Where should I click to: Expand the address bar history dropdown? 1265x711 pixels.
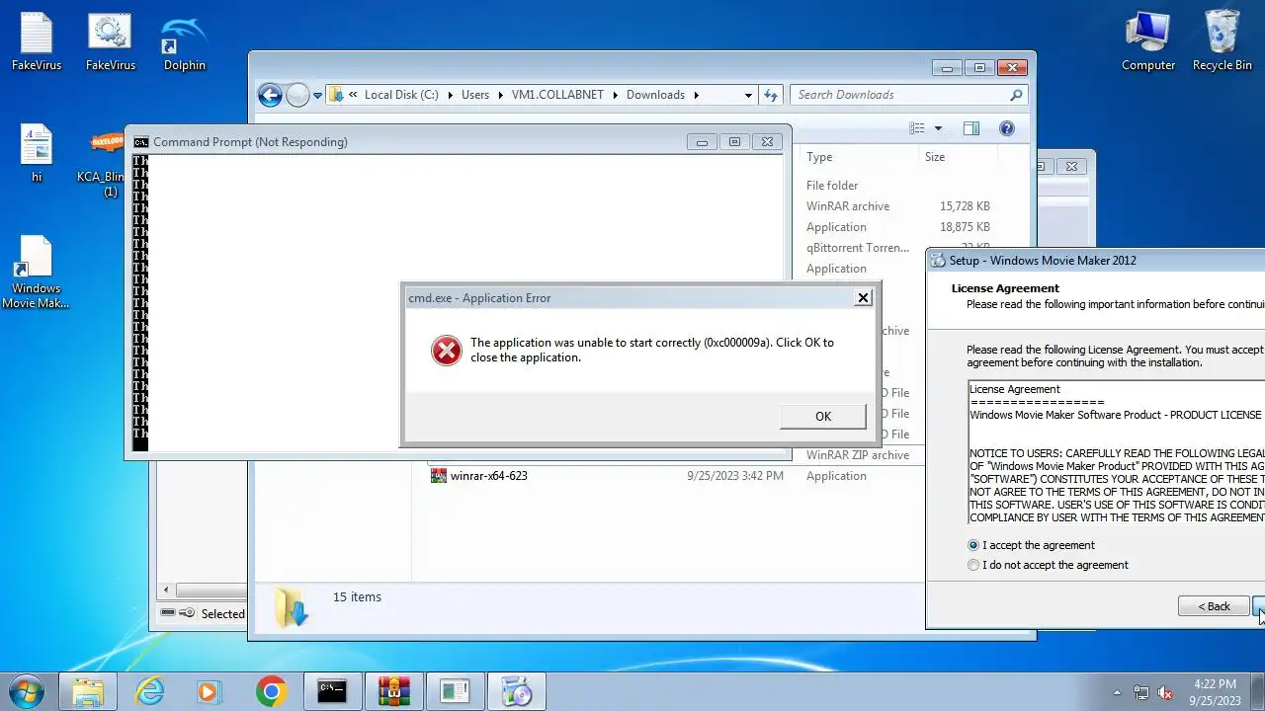(748, 95)
